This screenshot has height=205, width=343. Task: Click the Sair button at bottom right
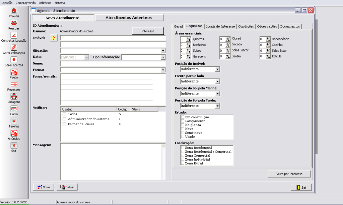click(301, 187)
